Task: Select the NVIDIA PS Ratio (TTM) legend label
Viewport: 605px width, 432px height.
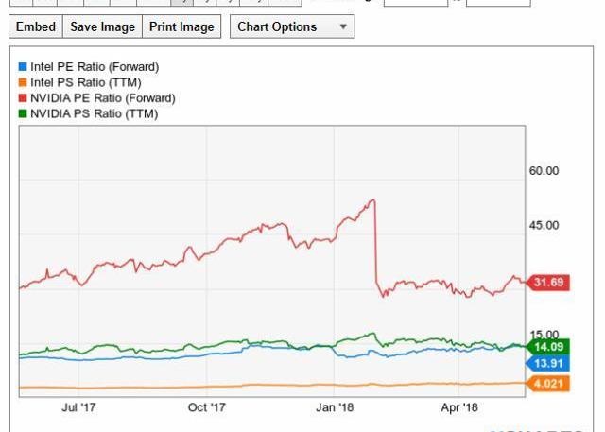Action: click(94, 114)
